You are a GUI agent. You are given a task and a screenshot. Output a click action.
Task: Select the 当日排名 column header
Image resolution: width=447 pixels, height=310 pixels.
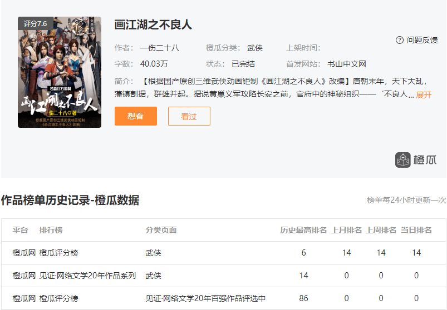point(416,230)
